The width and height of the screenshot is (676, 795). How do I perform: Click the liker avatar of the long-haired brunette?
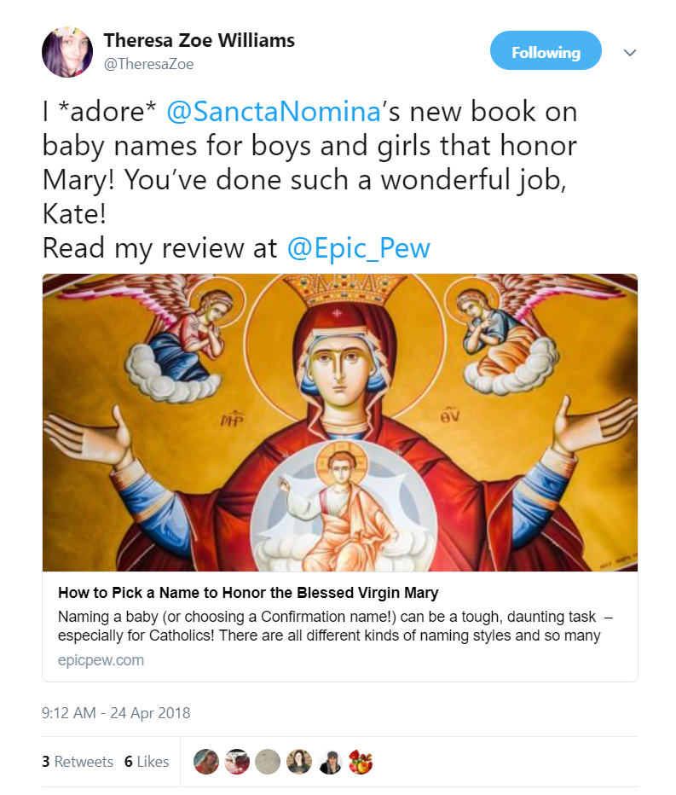pyautogui.click(x=298, y=762)
